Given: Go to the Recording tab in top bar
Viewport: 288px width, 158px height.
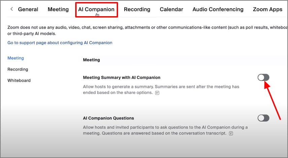Looking at the screenshot, I should 137,9.
